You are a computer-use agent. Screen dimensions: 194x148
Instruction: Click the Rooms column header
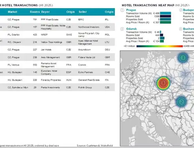tap(35, 12)
